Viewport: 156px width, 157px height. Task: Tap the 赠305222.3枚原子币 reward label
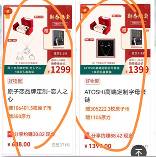click(x=107, y=109)
